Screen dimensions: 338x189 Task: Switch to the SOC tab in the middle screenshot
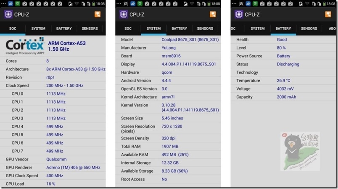(x=128, y=28)
